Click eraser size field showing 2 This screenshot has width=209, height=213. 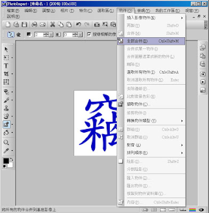[x=39, y=35]
